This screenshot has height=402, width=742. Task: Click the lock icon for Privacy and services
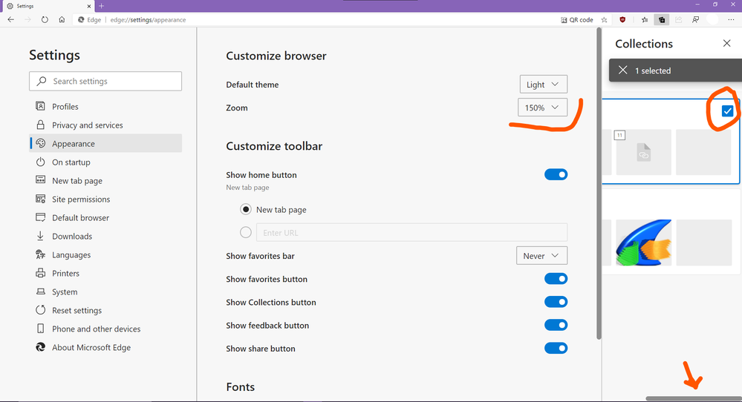pos(41,125)
